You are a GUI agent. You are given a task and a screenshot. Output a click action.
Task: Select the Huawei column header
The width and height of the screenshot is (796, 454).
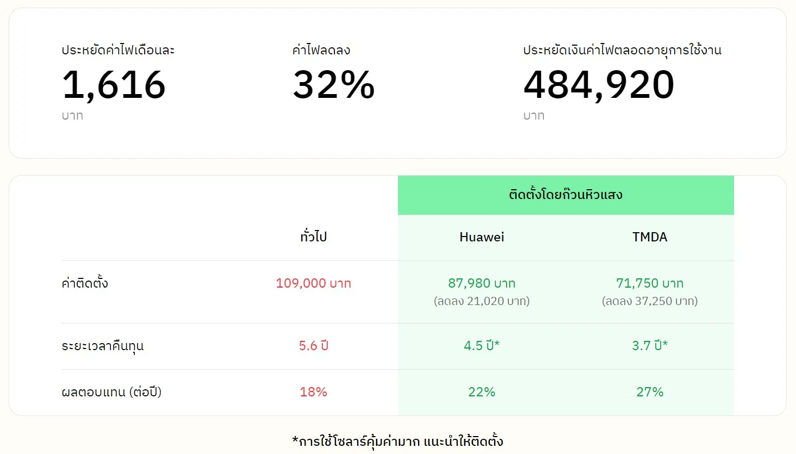pos(482,237)
